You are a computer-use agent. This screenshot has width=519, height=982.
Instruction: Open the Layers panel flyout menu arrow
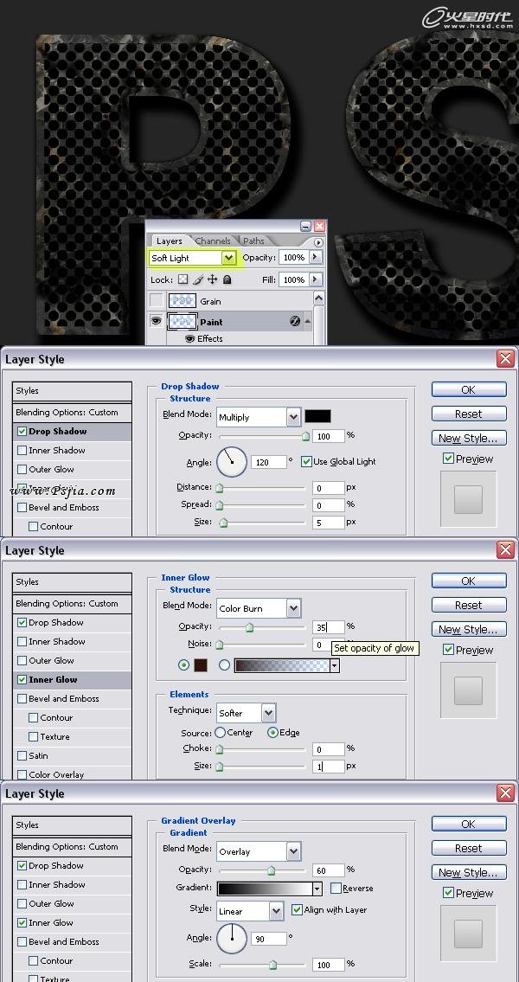click(318, 242)
